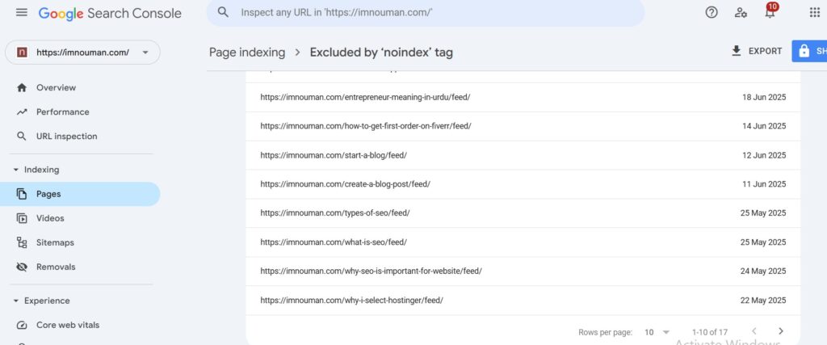
Task: Export the noindex report
Action: [756, 51]
